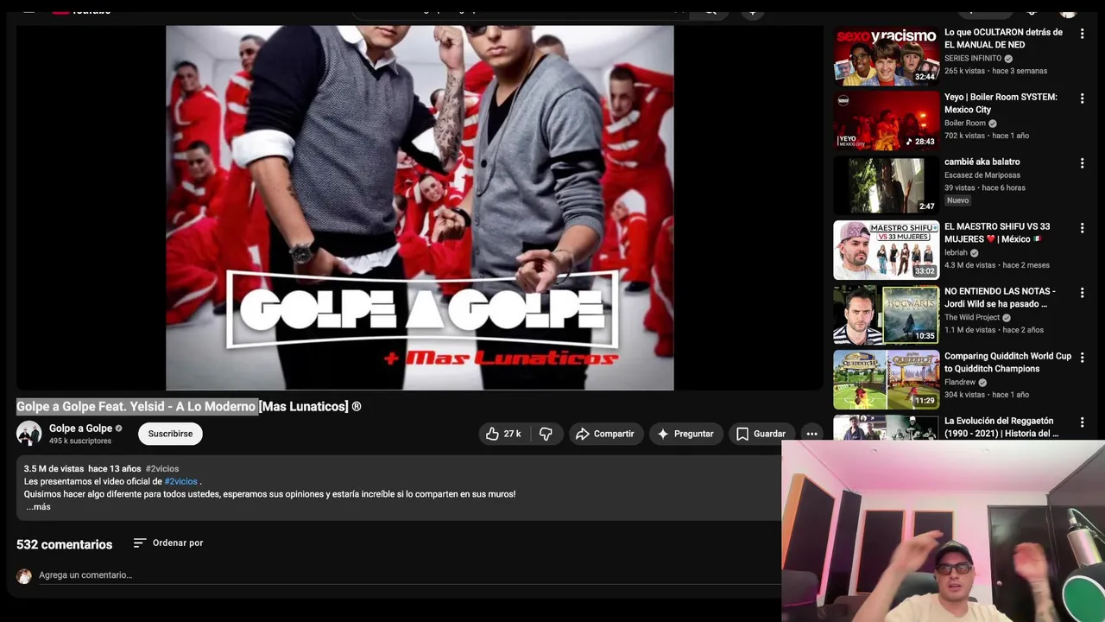Click title NO ENTIENDO LAS NOTAS - Jordi Wild
This screenshot has width=1105, height=622.
[1000, 297]
